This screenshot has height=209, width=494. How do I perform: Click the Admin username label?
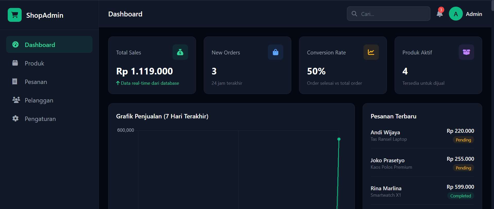click(474, 14)
